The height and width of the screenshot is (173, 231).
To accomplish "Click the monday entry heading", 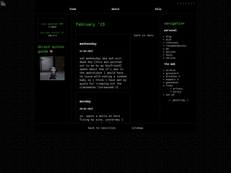I will point(85,101).
